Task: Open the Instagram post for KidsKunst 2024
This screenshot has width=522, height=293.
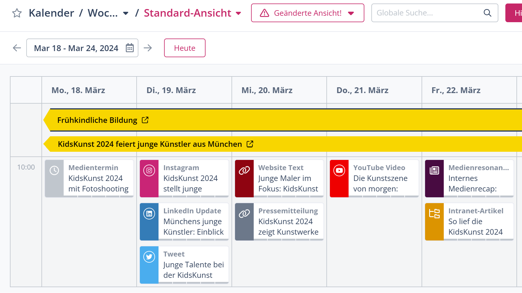Action: (x=149, y=170)
